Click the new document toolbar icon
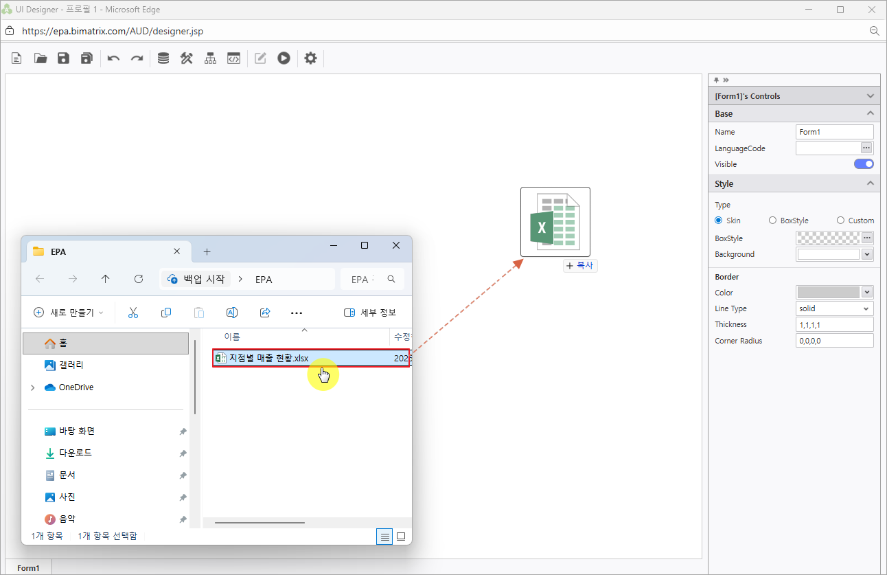Image resolution: width=887 pixels, height=575 pixels. (x=16, y=58)
